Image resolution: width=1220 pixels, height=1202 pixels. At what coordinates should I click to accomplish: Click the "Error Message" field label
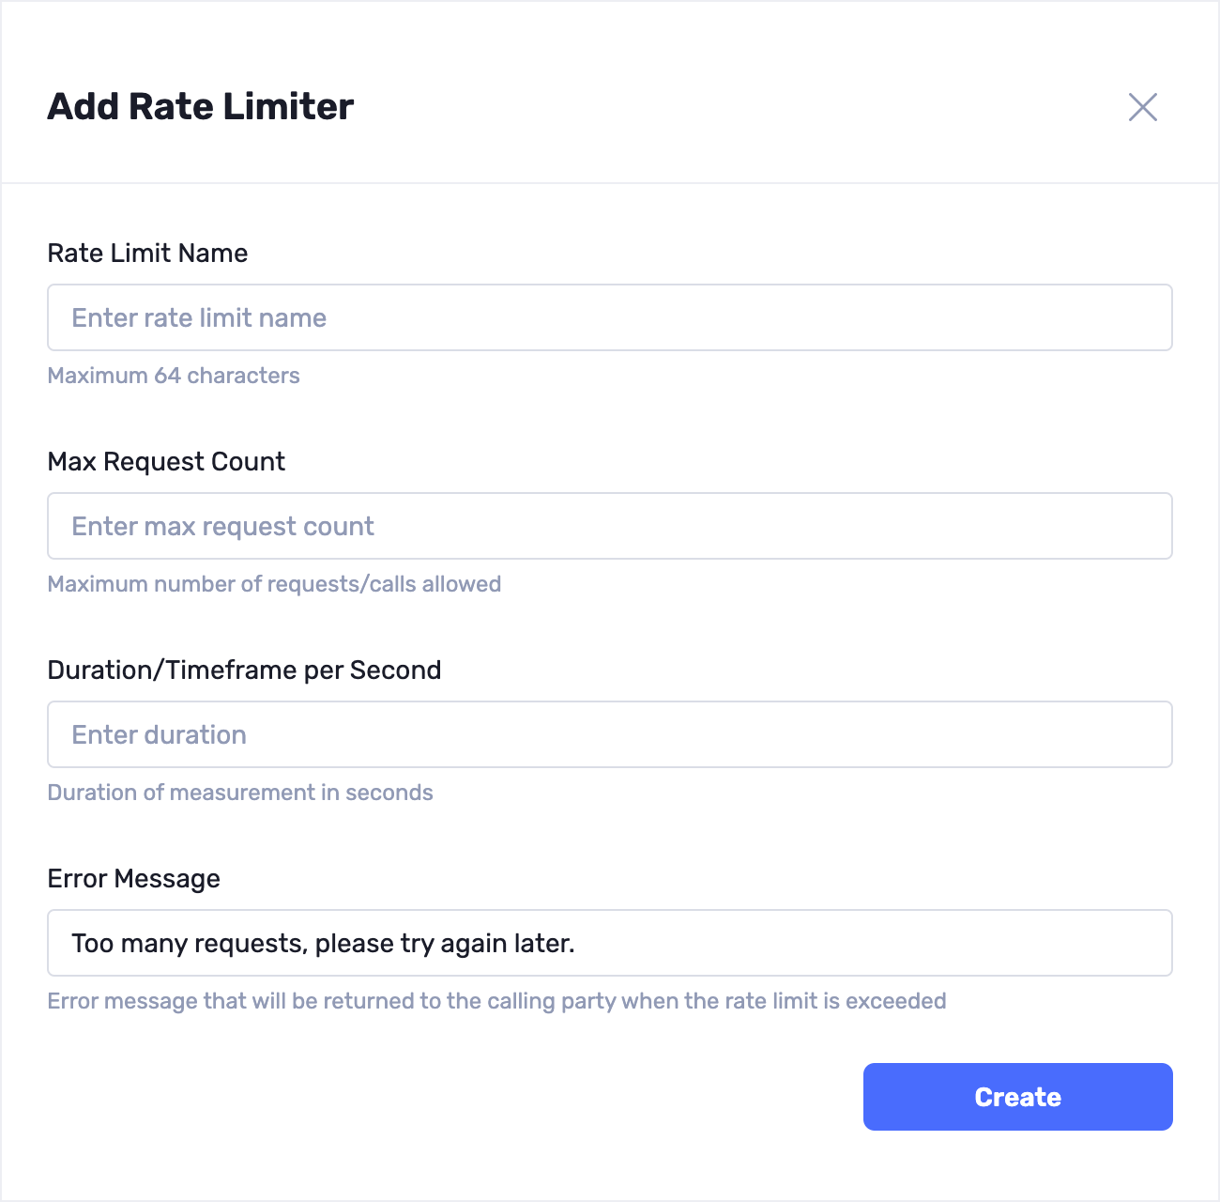133,879
